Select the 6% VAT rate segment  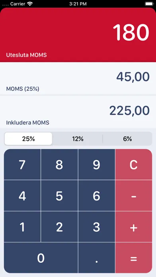[127, 139]
